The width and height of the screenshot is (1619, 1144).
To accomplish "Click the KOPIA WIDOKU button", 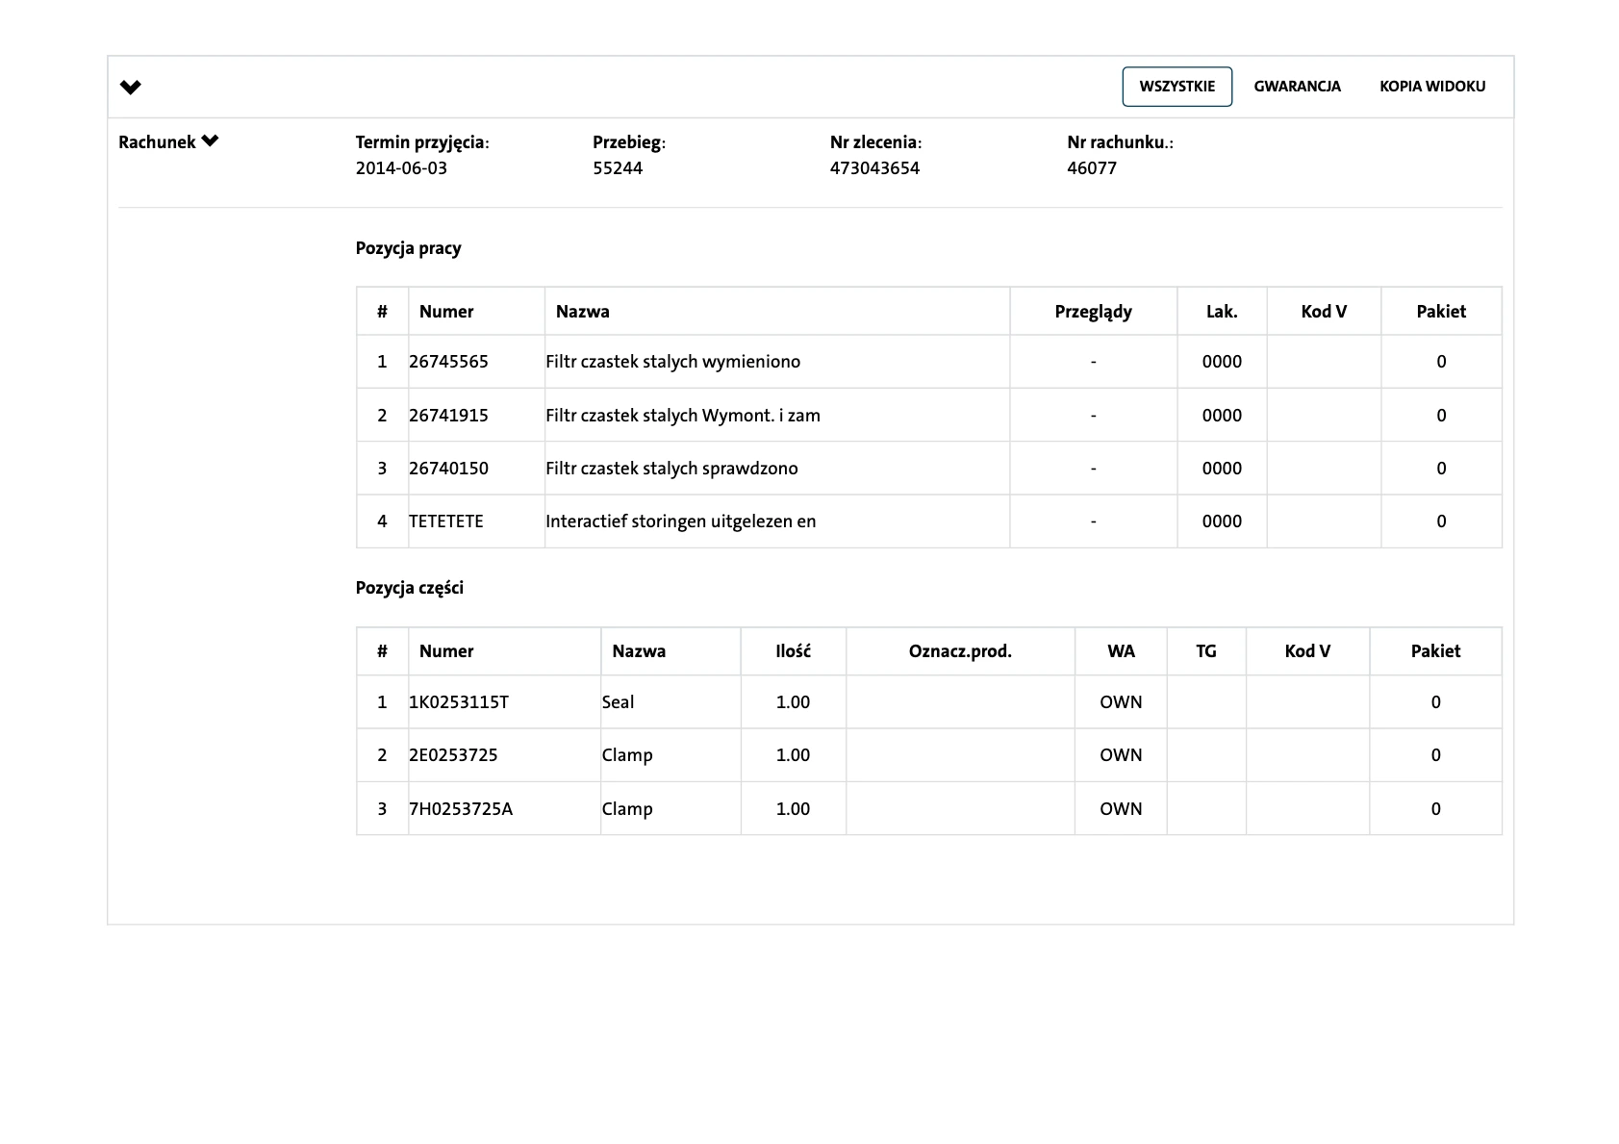I will point(1431,87).
